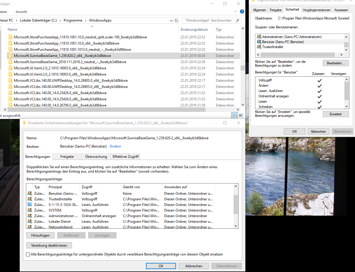
Task: Open the Anpassen tab in Properties
Action: coord(341,10)
